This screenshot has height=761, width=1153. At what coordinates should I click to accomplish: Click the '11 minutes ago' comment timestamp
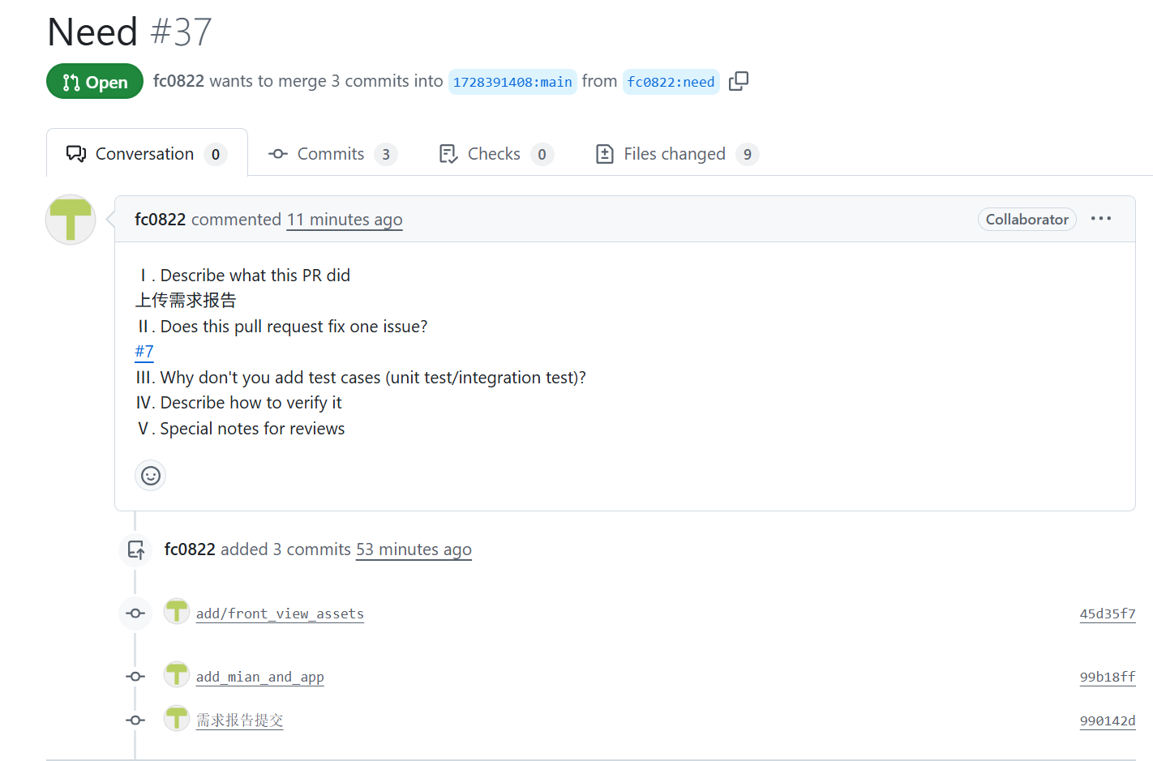[345, 220]
